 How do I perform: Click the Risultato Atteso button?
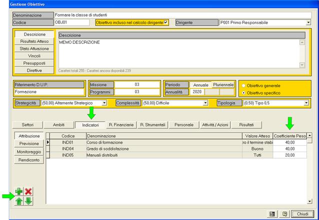(x=34, y=41)
